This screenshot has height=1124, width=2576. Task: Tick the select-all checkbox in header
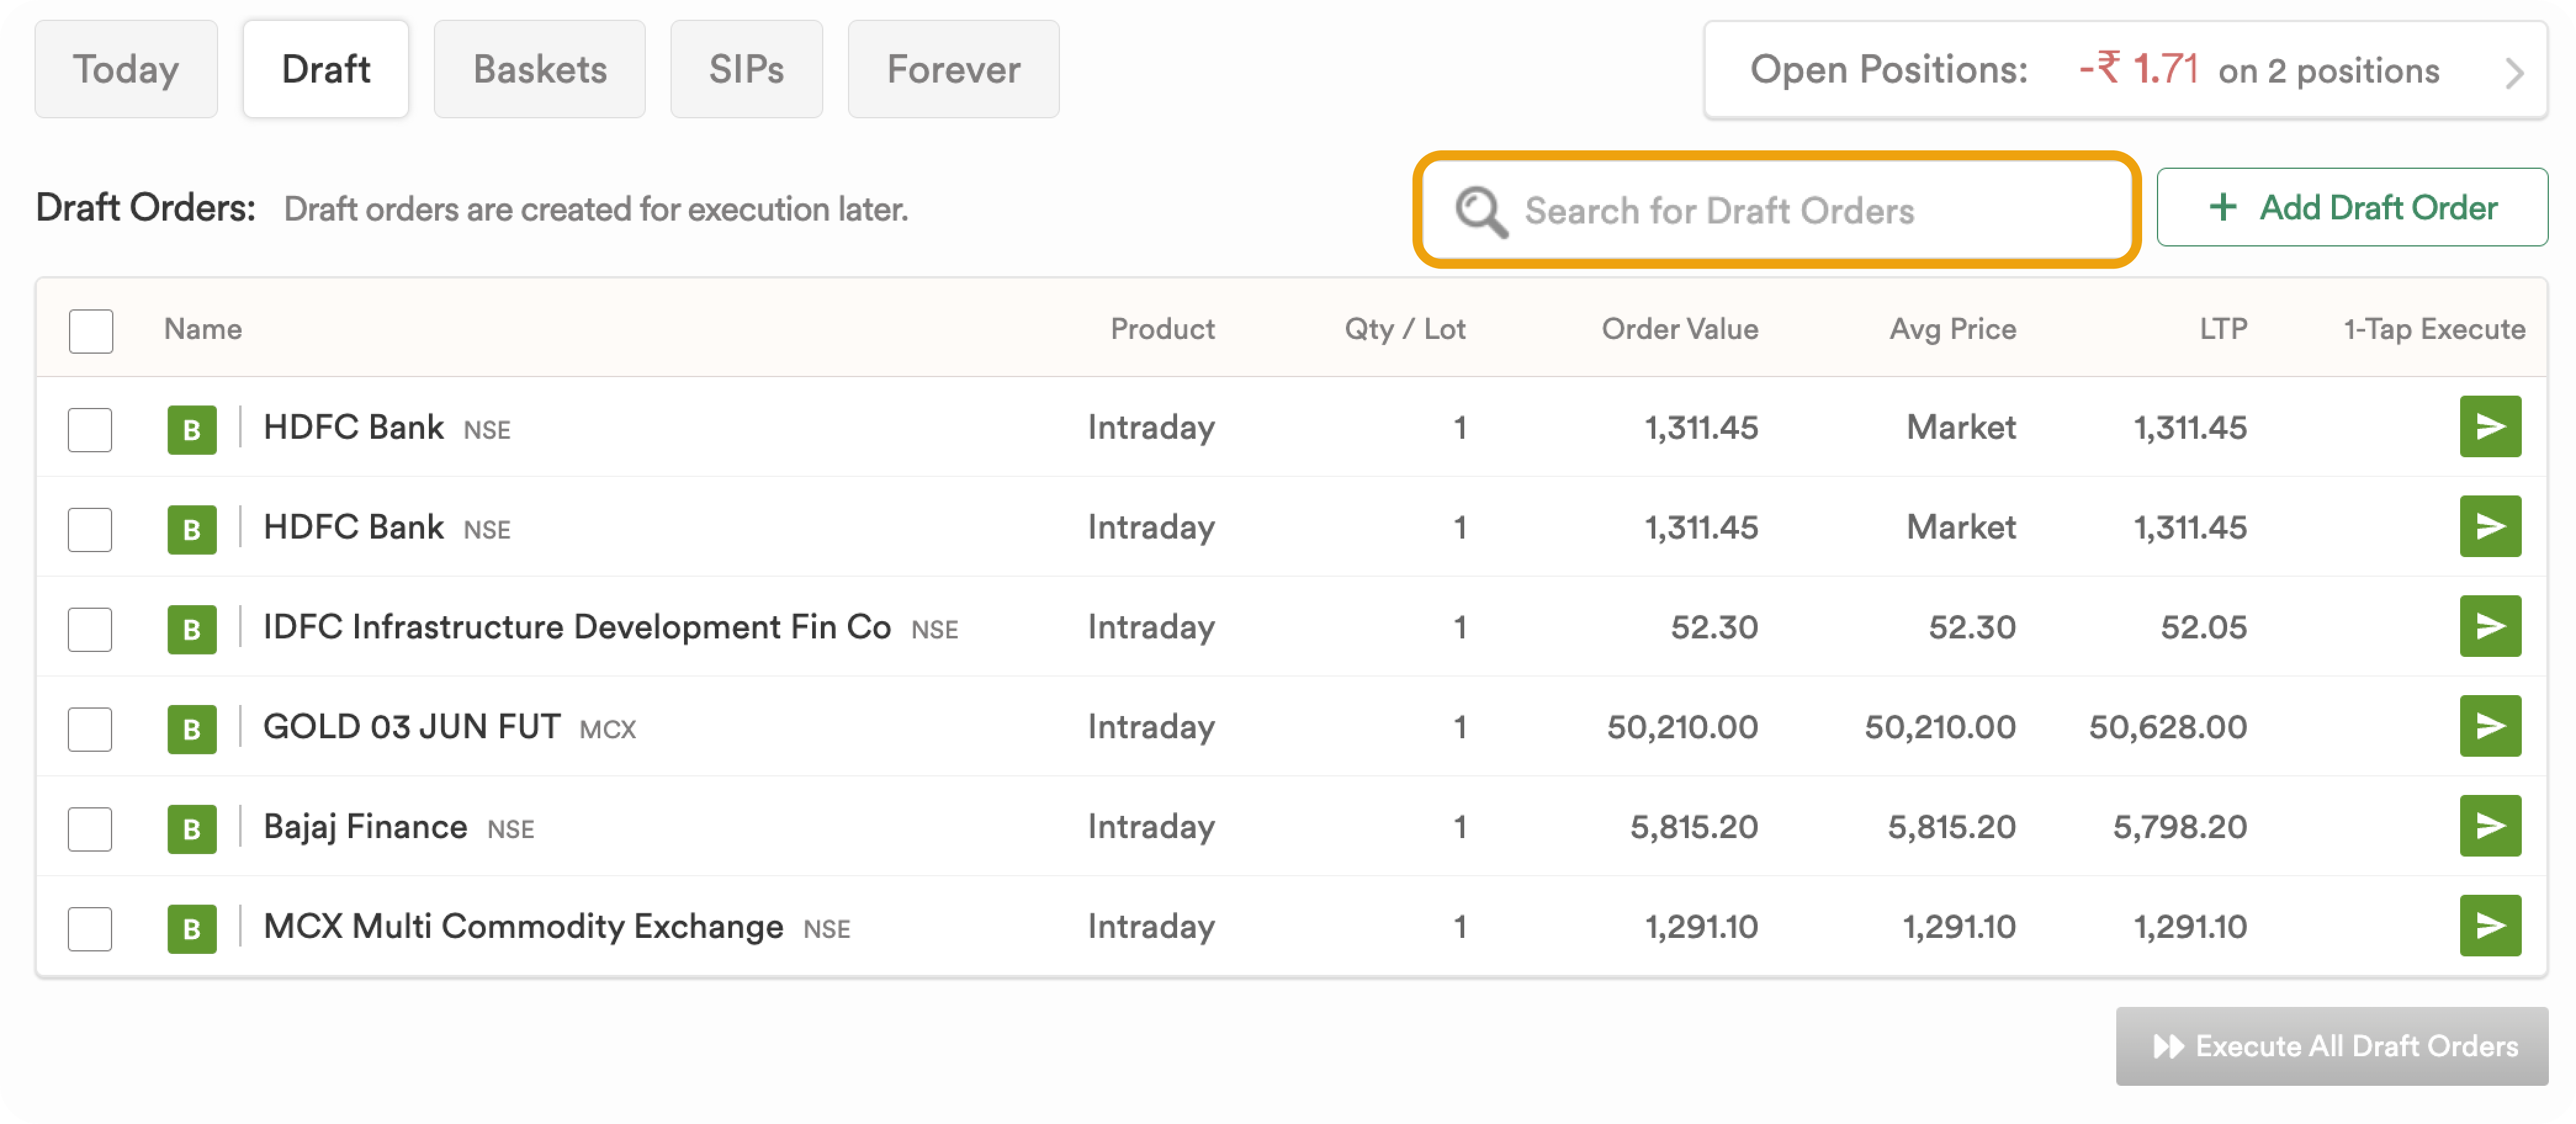(x=91, y=331)
